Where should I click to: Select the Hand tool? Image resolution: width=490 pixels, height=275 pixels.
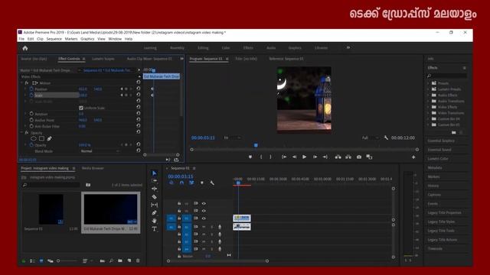point(155,221)
